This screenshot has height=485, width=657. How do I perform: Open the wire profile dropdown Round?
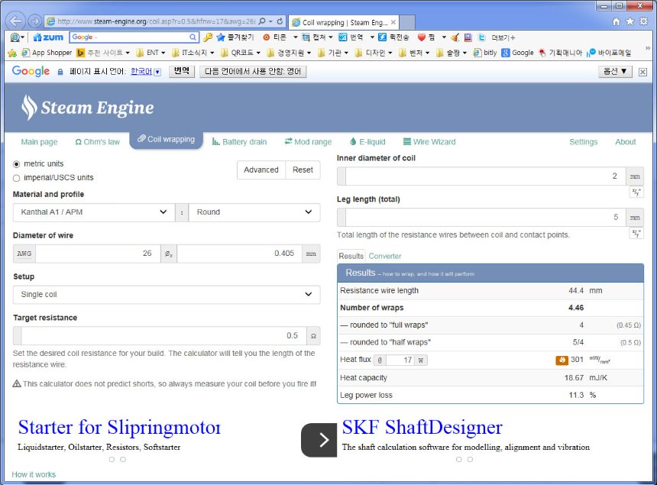click(x=254, y=212)
